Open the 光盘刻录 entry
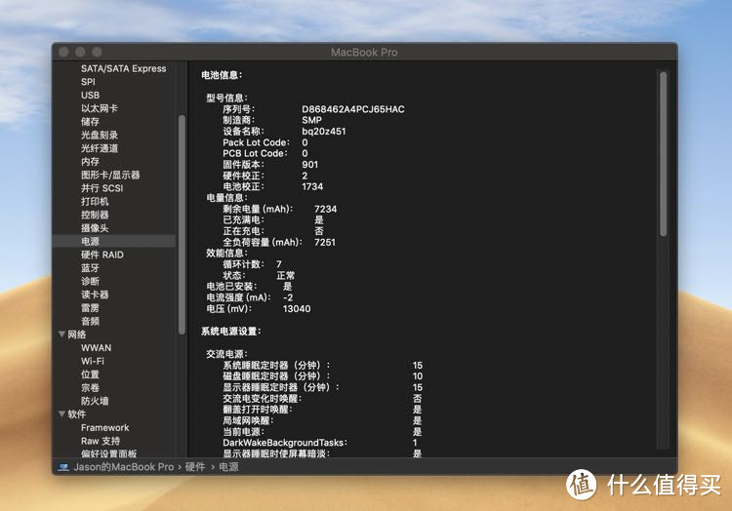This screenshot has height=511, width=732. tap(99, 136)
